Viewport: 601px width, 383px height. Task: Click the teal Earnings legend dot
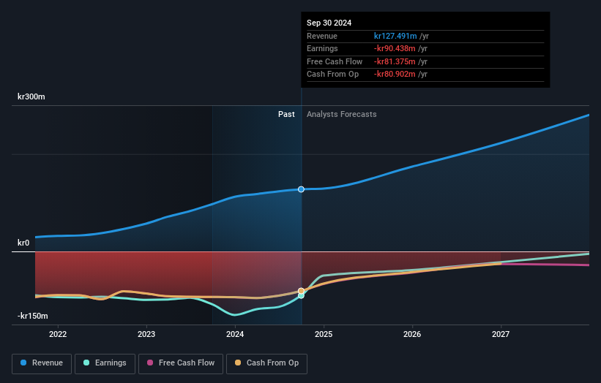[x=86, y=363]
